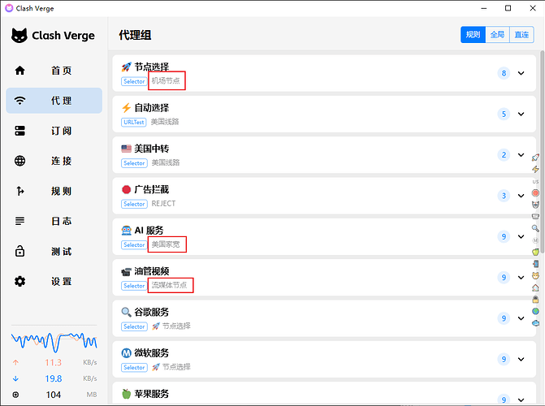Switch to 全局 global mode

497,35
